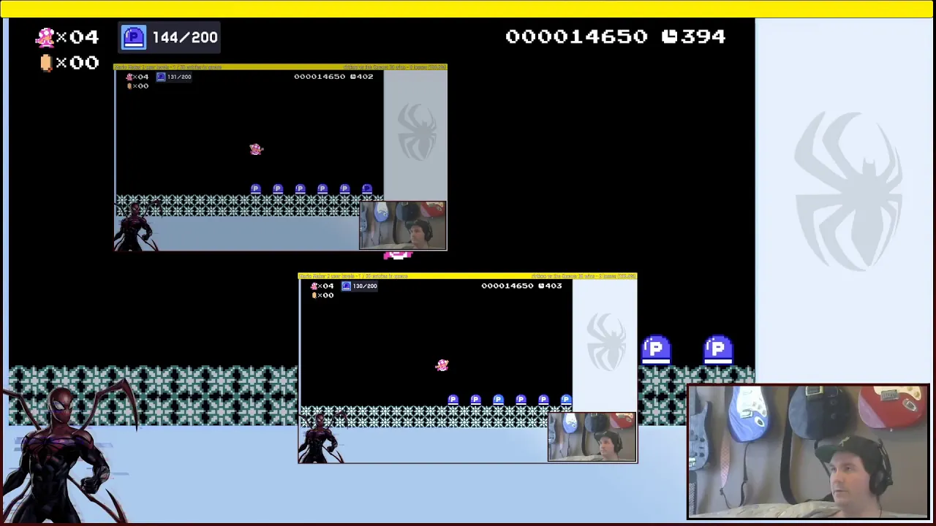The width and height of the screenshot is (936, 526).
Task: Click the 130/200 counter in the lower nested frame
Action: click(x=365, y=286)
